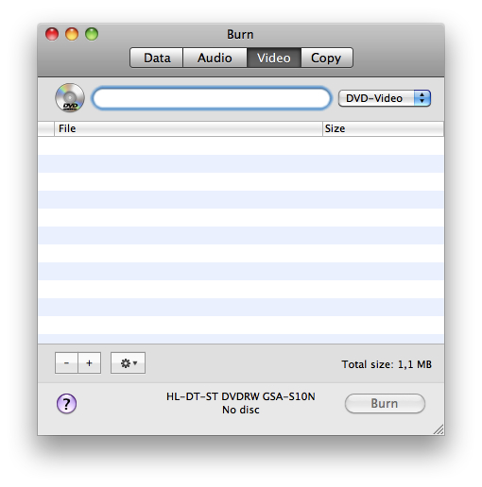Select the Video tab
Image resolution: width=482 pixels, height=487 pixels.
[274, 58]
